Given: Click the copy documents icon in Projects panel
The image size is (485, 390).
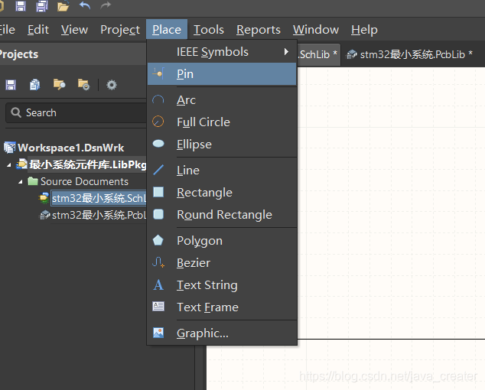Looking at the screenshot, I should point(34,85).
